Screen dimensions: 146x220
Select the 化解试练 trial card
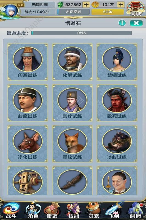pos(72,62)
